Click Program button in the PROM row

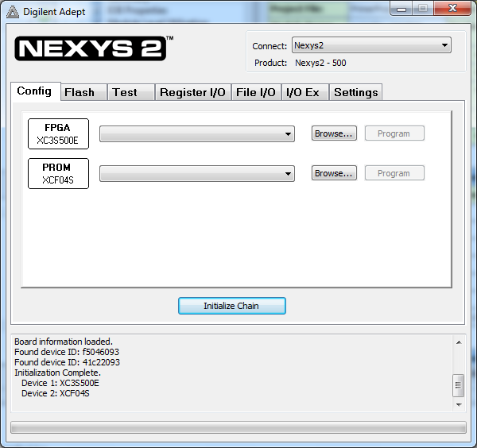[x=394, y=173]
